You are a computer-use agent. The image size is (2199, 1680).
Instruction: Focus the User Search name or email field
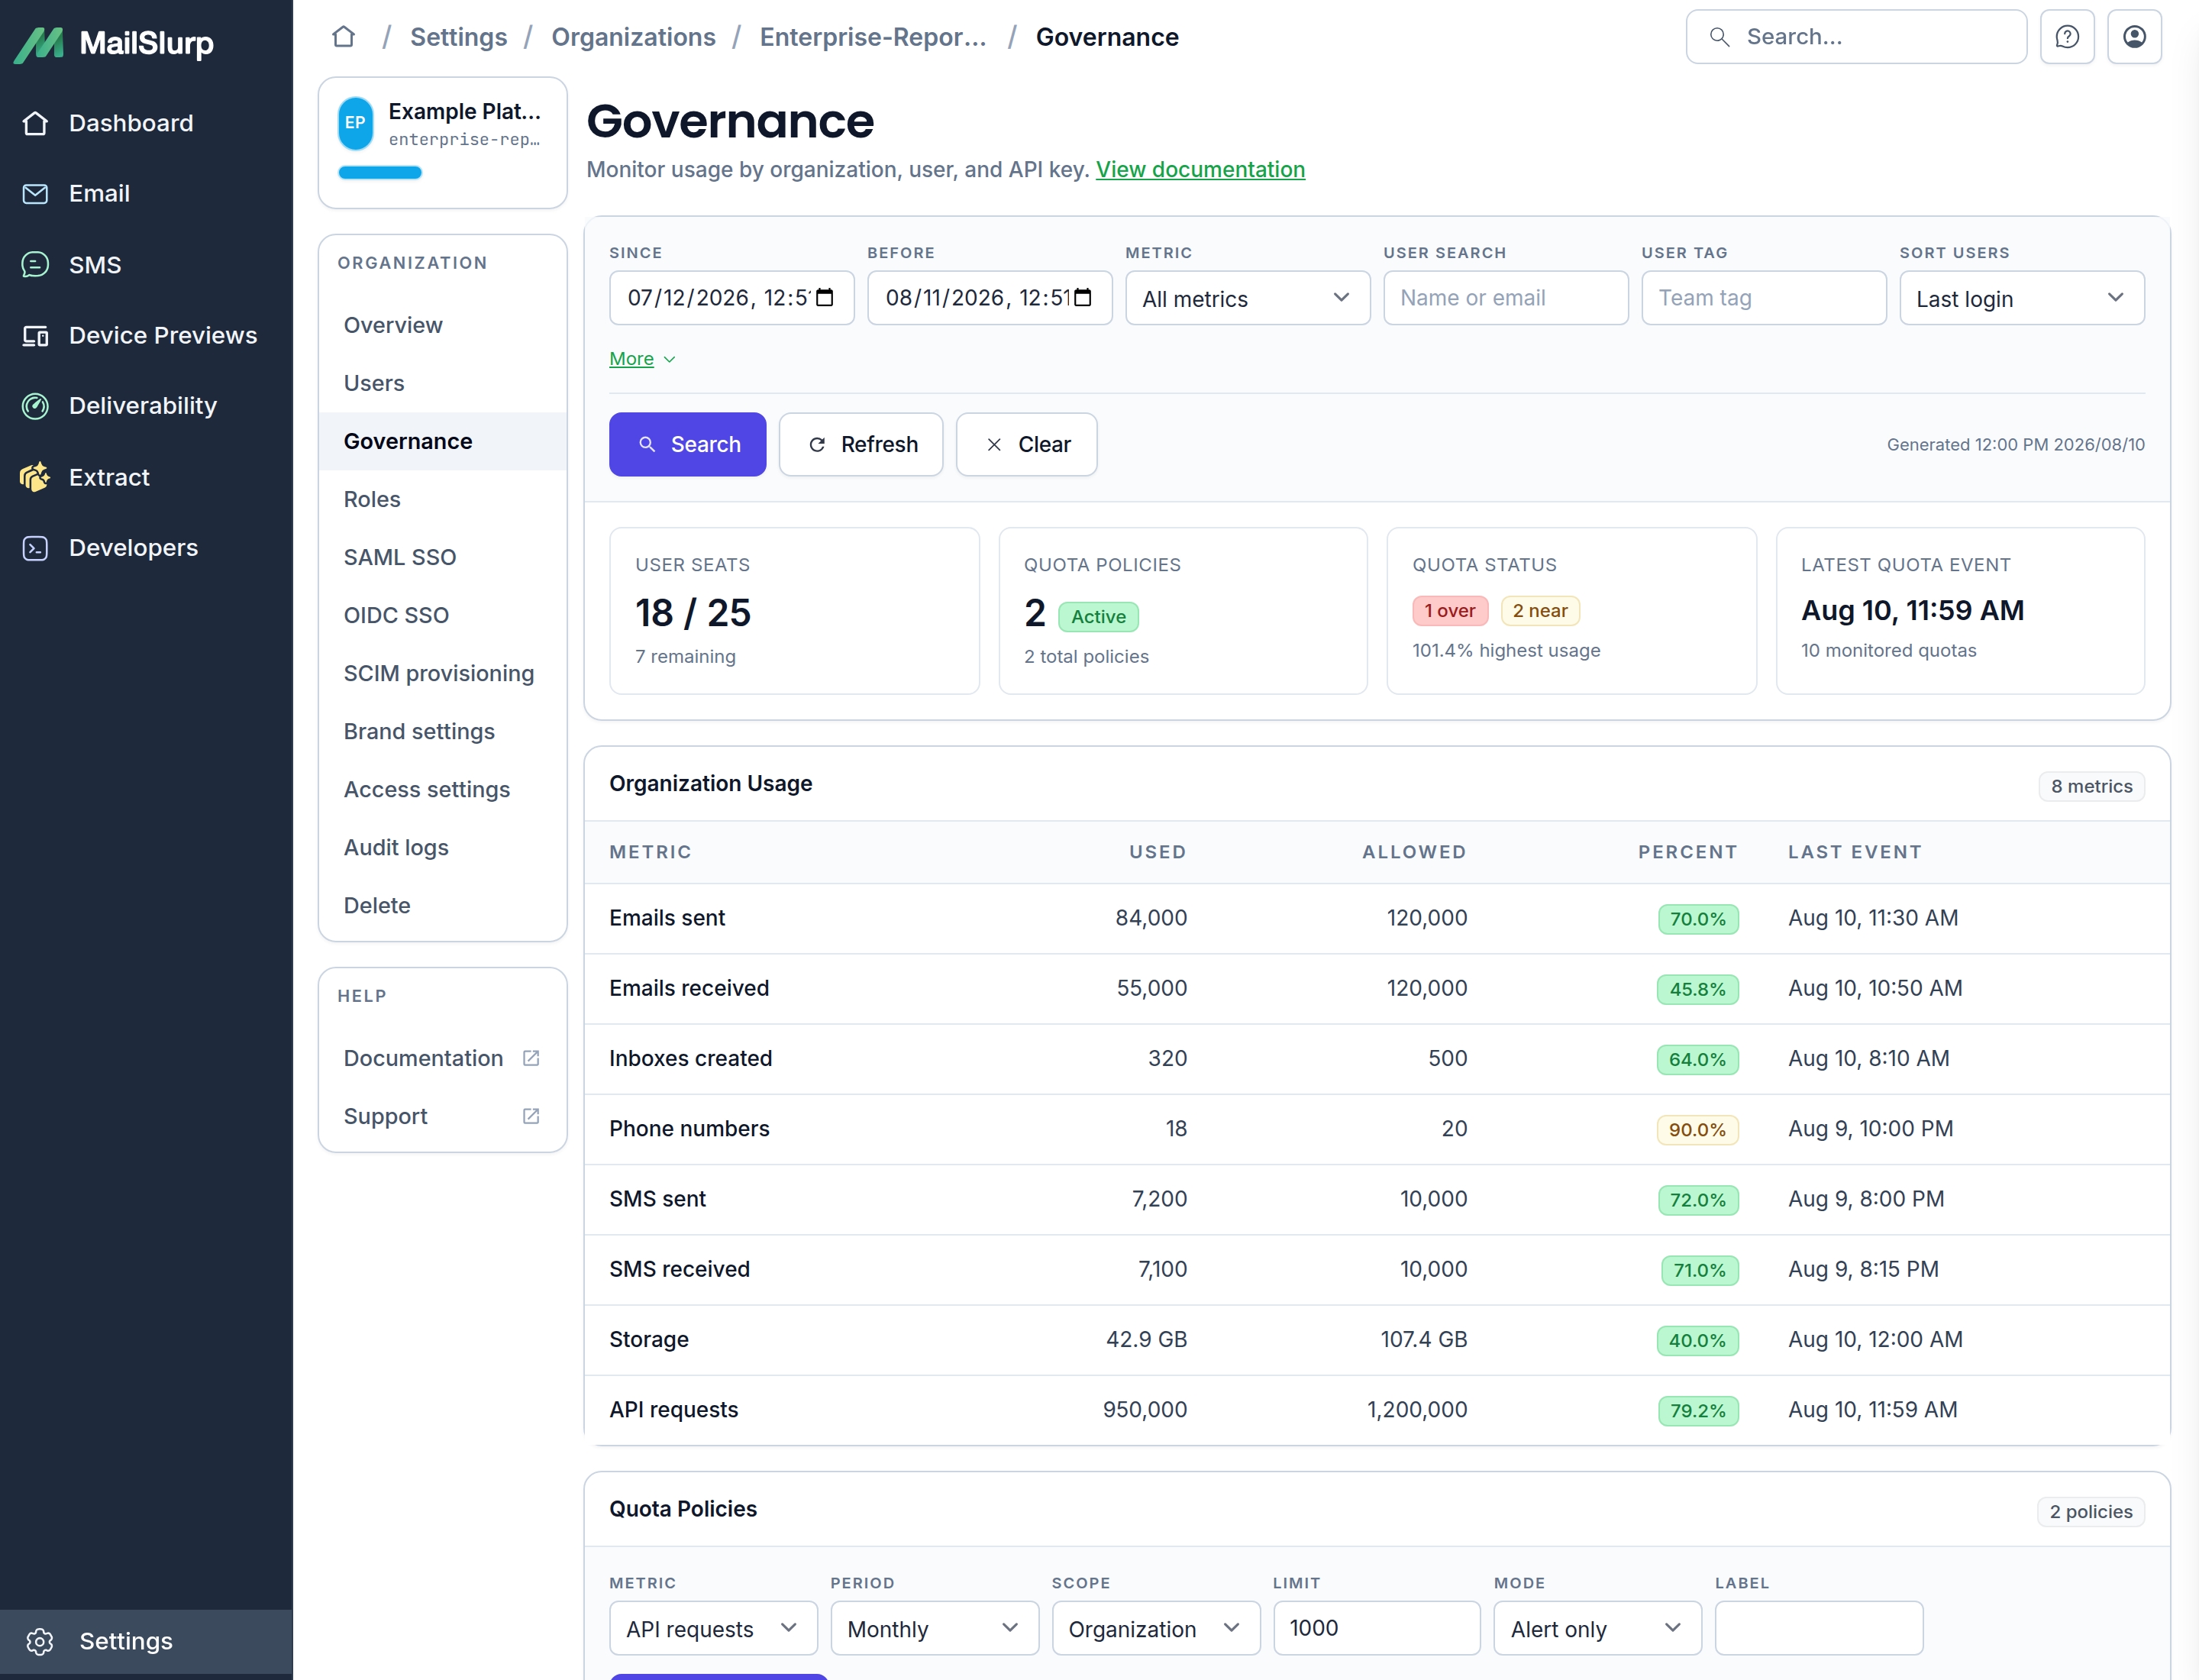(1505, 298)
